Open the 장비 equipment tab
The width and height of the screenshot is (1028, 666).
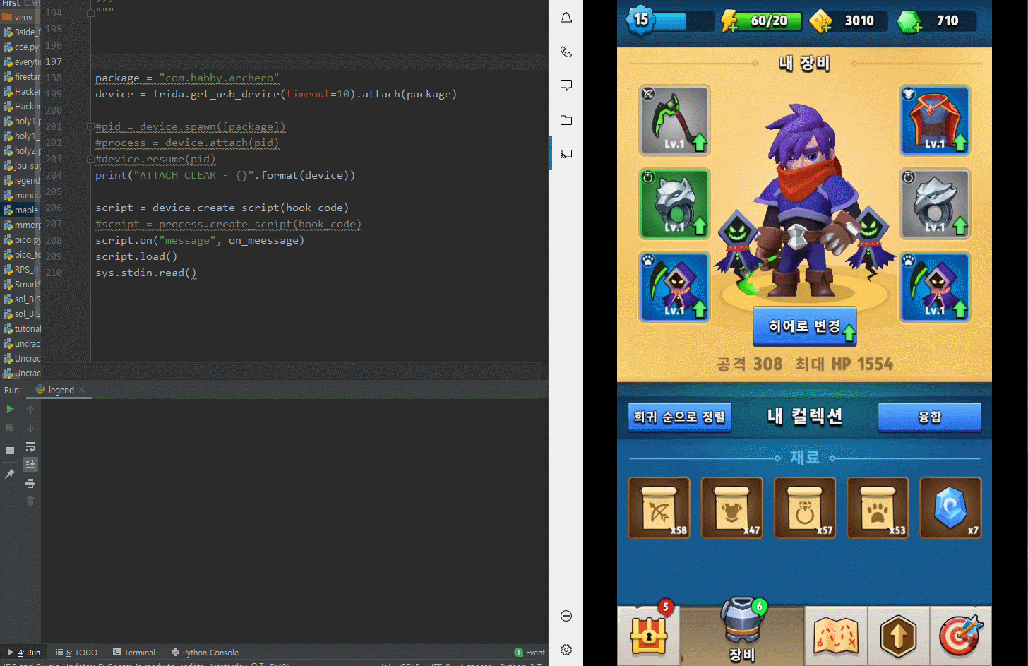(x=742, y=632)
